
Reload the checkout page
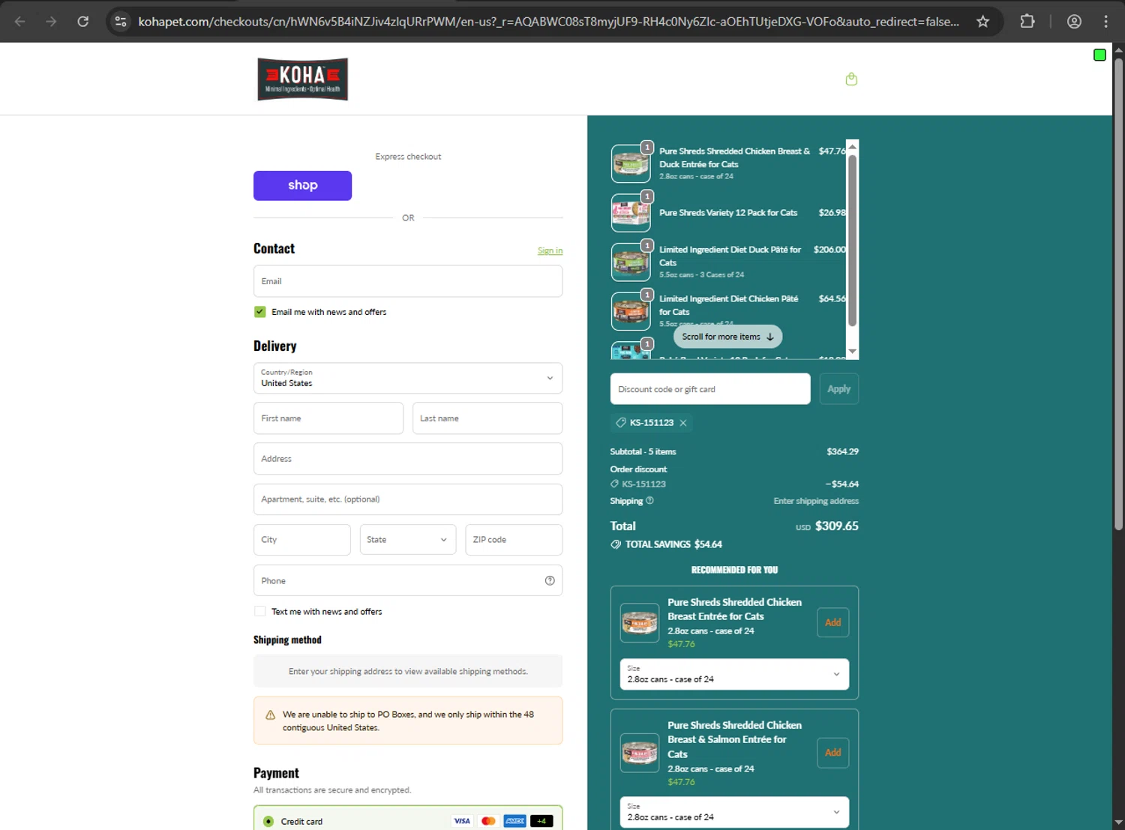[83, 22]
